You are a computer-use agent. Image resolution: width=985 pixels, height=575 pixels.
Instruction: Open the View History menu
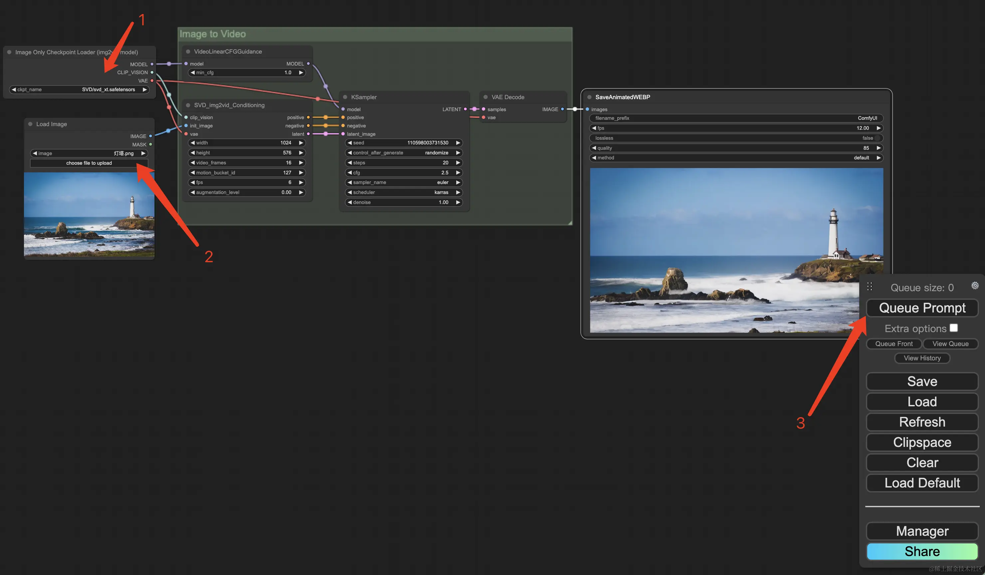click(x=922, y=358)
